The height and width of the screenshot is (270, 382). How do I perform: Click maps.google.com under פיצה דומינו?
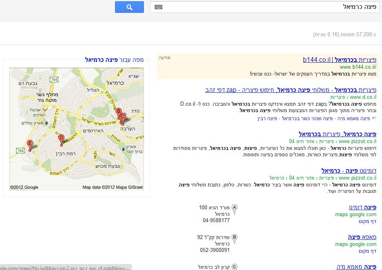click(x=356, y=215)
